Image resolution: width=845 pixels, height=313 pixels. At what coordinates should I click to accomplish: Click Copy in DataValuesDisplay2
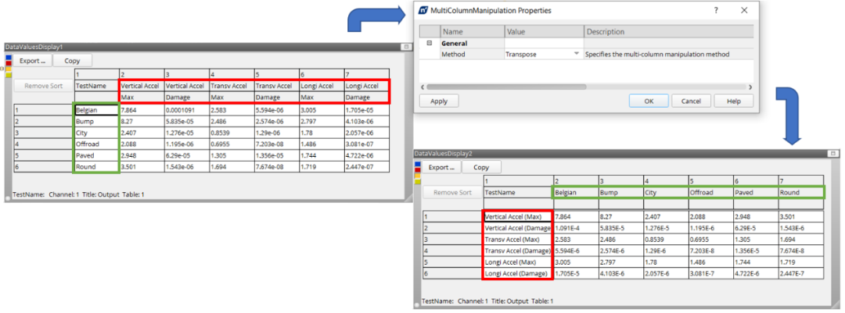pyautogui.click(x=481, y=167)
